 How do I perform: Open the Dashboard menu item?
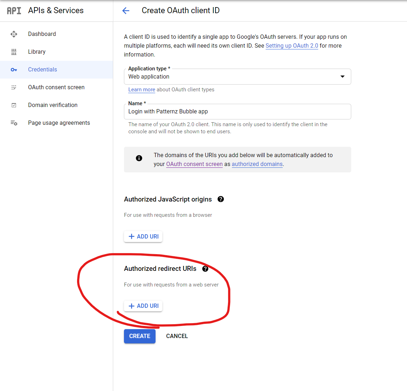(42, 34)
